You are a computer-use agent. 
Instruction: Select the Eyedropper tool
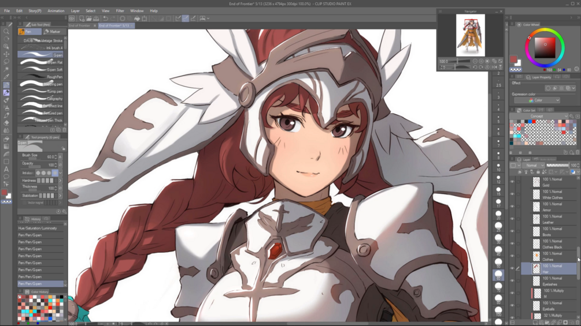[x=6, y=77]
